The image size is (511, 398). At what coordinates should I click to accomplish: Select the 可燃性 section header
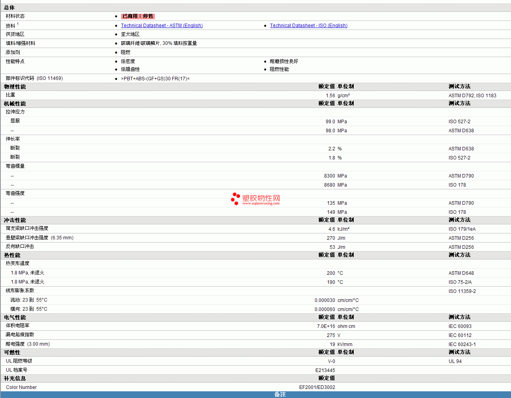[x=12, y=352]
